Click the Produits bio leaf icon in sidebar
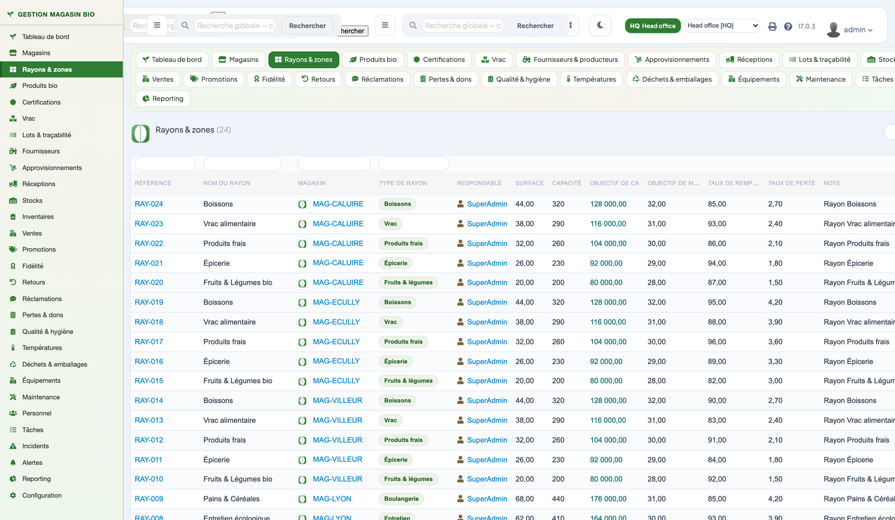The height and width of the screenshot is (520, 895). (12, 86)
